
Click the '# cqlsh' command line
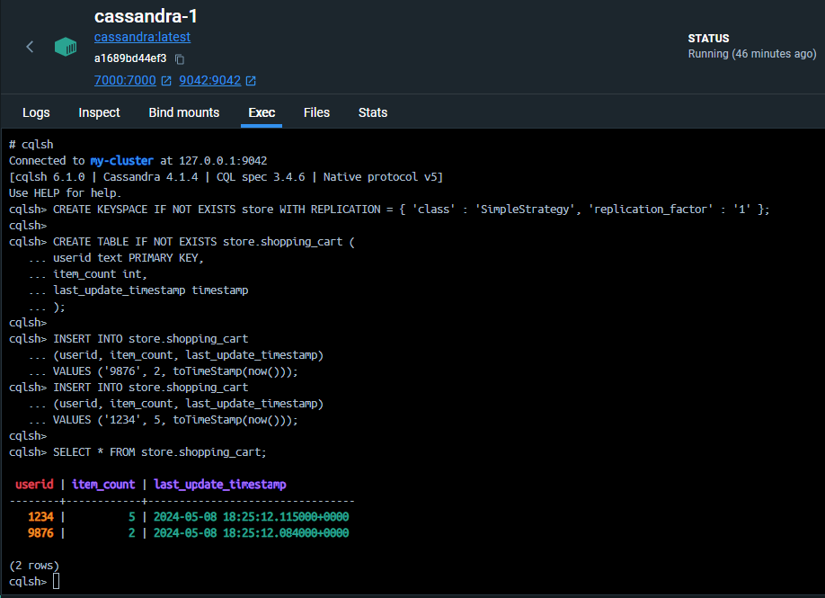pyautogui.click(x=31, y=144)
